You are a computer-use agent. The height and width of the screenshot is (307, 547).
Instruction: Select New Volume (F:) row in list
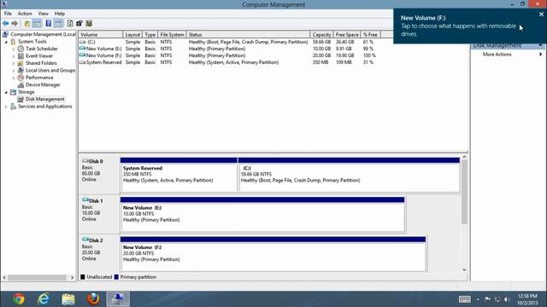coord(228,55)
